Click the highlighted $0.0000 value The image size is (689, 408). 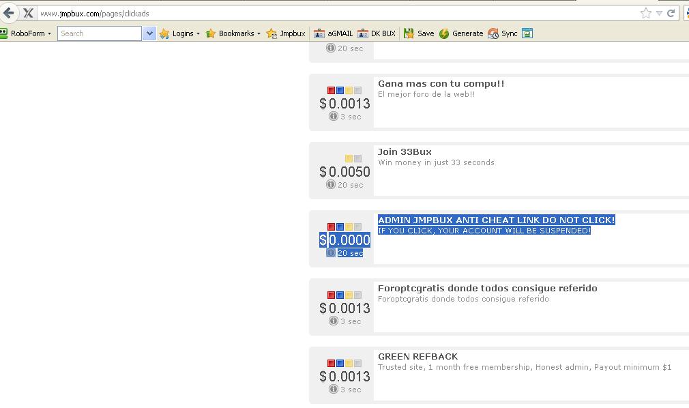coord(345,239)
